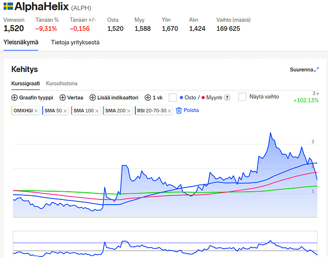Switch to the Kurssihistoria tab
This screenshot has width=328, height=257.
(61, 83)
